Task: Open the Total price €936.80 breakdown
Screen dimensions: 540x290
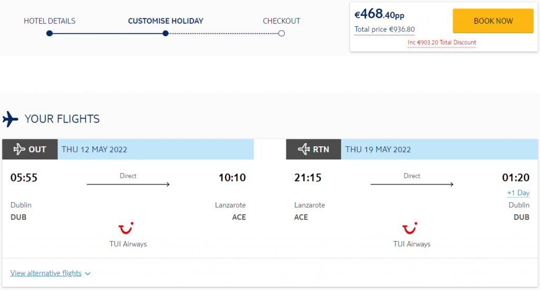Action: pos(384,29)
